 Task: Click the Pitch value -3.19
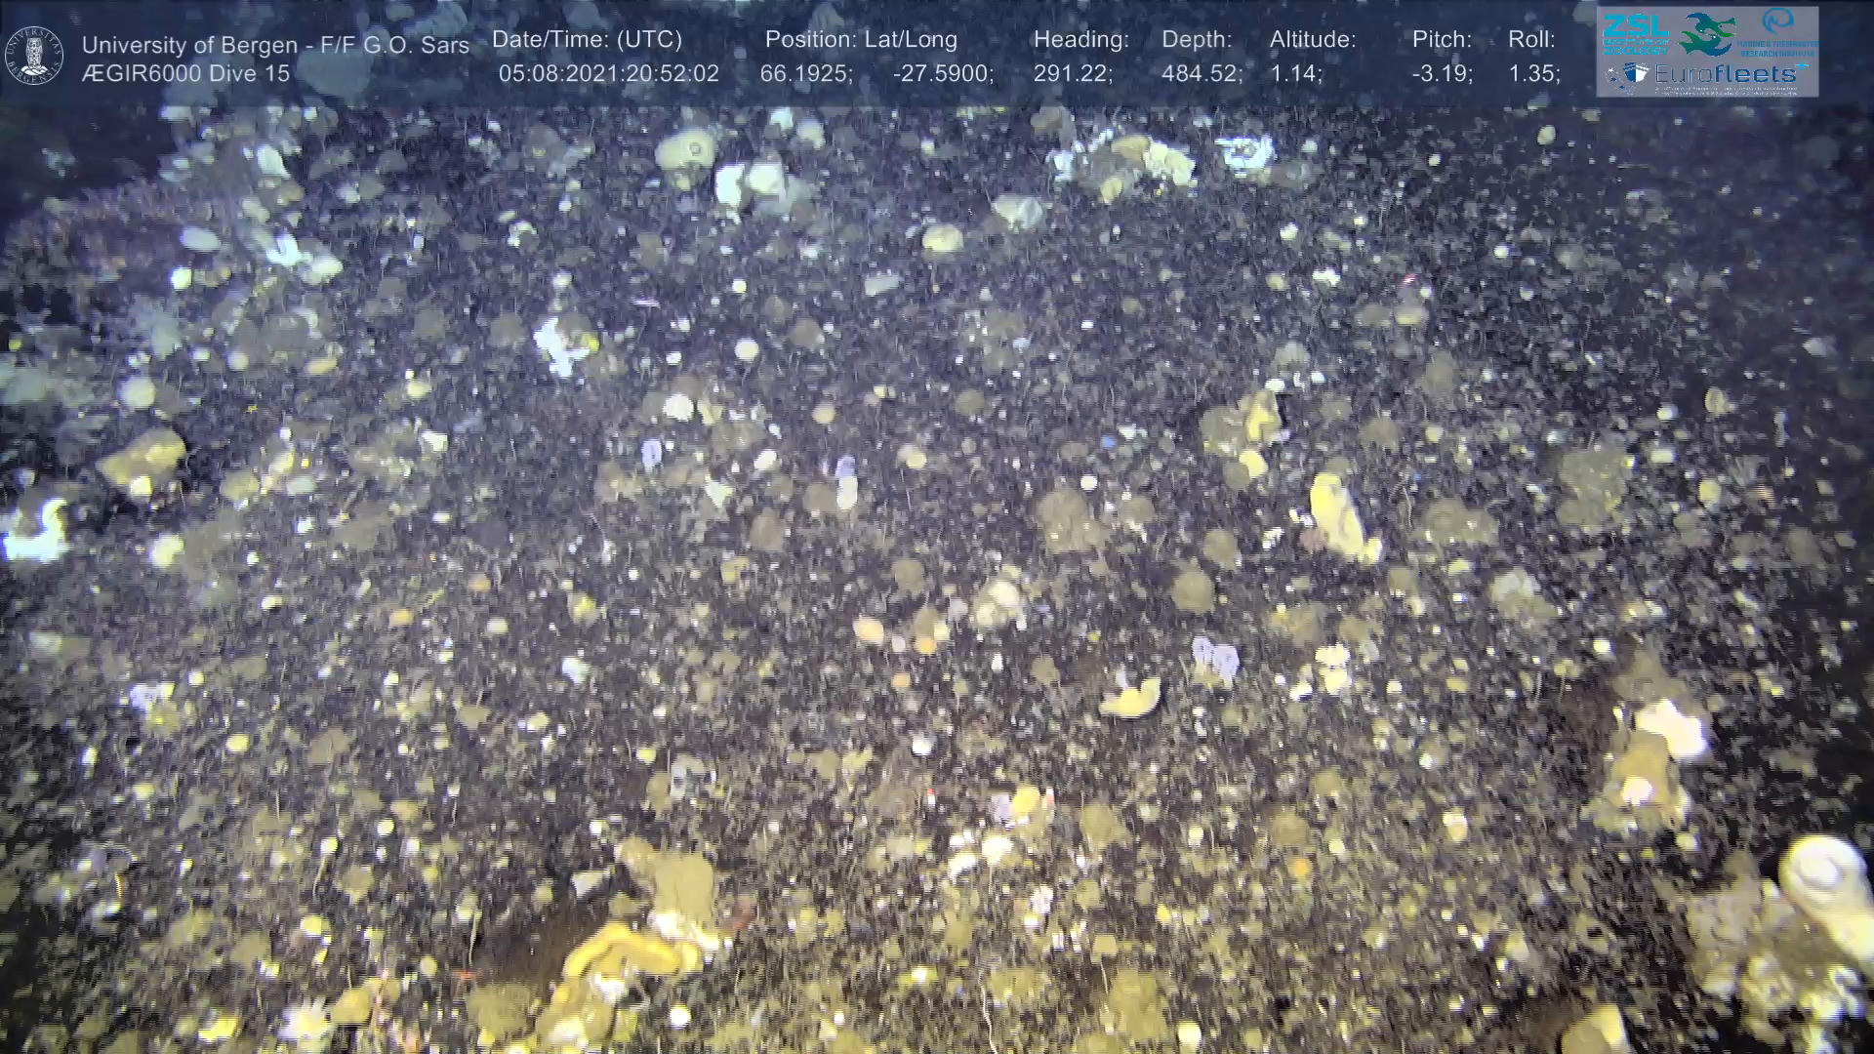pos(1442,74)
